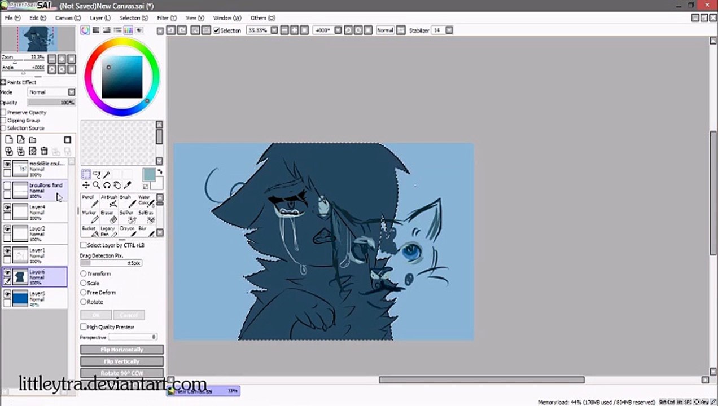Enable High Quality Preview checkbox
Screen dimensions: 718x406
[84, 327]
